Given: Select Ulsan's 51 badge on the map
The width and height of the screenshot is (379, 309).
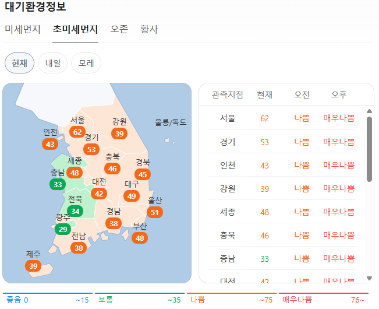Looking at the screenshot, I should coord(154,212).
